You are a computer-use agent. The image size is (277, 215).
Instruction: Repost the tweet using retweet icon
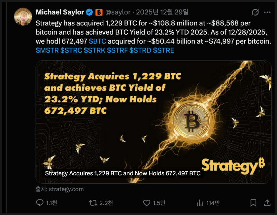pos(93,203)
